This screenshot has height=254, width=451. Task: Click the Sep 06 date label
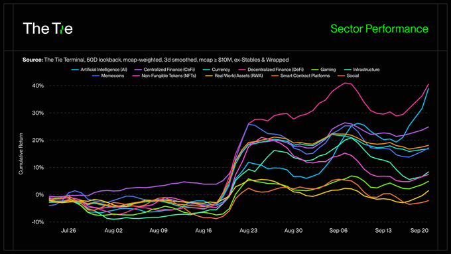point(338,230)
